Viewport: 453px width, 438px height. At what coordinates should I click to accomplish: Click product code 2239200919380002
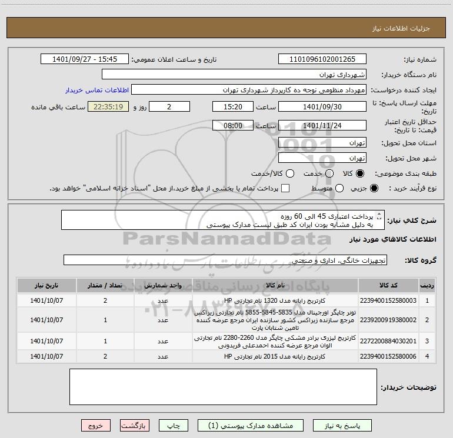pyautogui.click(x=388, y=320)
